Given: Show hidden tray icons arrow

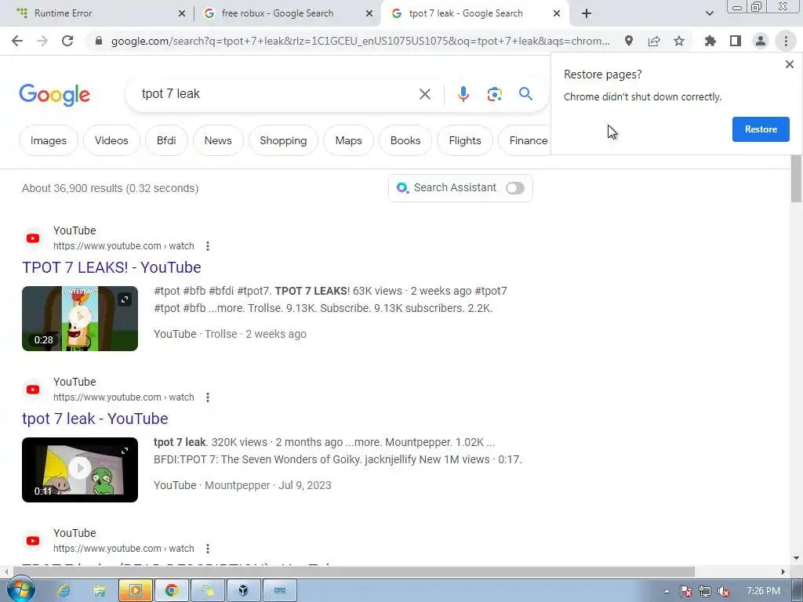Looking at the screenshot, I should pos(667,591).
